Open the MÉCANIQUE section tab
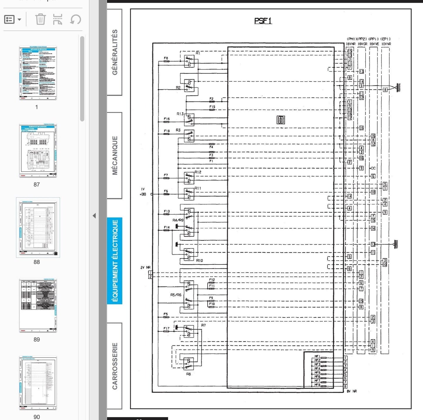Viewport: 423px width, 420px height. coord(115,155)
